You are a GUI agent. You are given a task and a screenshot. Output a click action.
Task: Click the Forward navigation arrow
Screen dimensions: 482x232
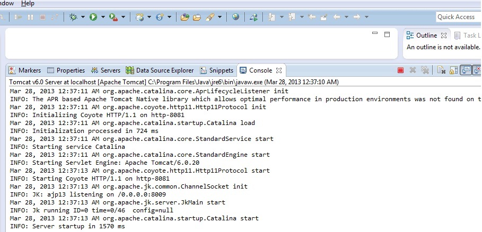[356, 17]
